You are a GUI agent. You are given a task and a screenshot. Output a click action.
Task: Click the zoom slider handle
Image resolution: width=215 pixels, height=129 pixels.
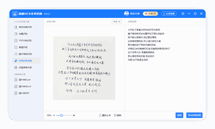[x=62, y=115]
